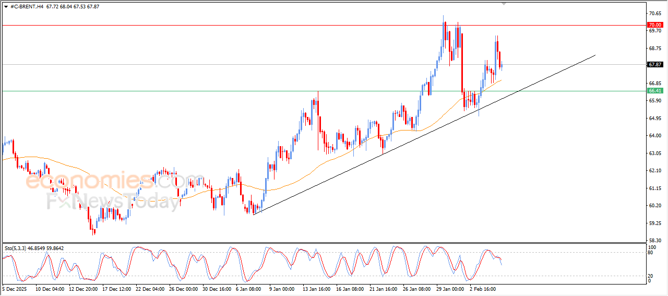This screenshot has width=668, height=296.
Task: Click the gray chart shift triangle at top
Action: [504, 3]
